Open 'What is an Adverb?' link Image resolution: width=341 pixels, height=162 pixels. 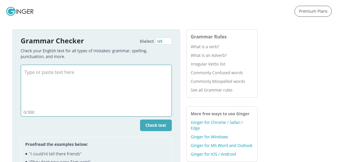pyautogui.click(x=208, y=55)
